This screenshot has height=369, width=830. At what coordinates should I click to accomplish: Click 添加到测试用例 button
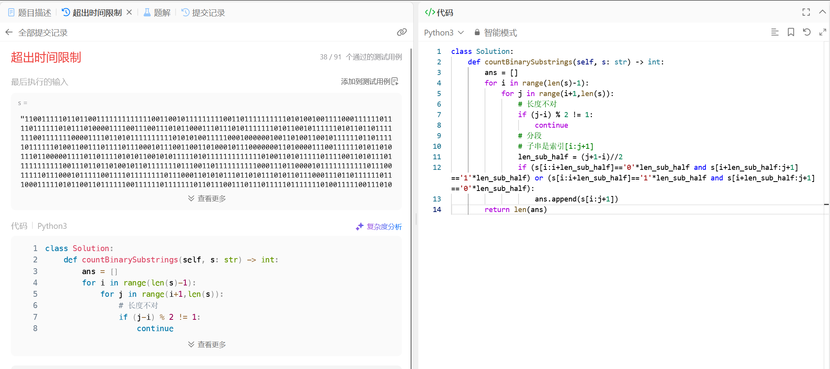click(369, 82)
